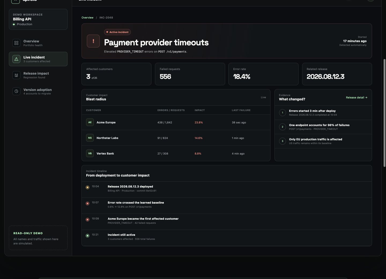Click the Error rate 18.4% card
The width and height of the screenshot is (386, 279).
click(x=263, y=74)
